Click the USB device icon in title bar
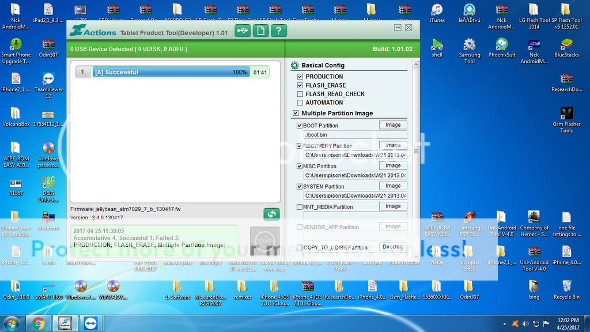This screenshot has height=332, width=590. pyautogui.click(x=243, y=31)
